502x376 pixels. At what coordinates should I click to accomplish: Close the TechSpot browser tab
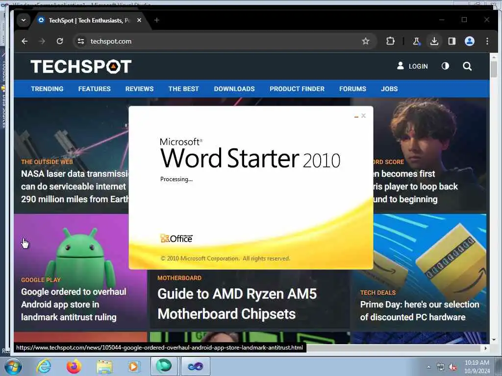coord(139,20)
